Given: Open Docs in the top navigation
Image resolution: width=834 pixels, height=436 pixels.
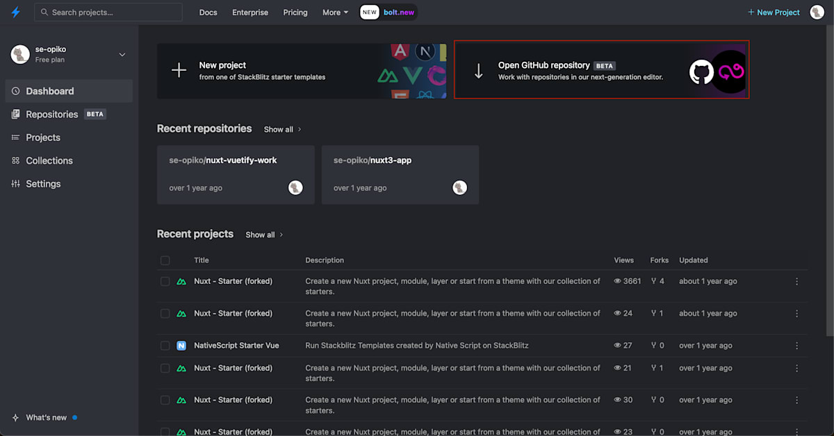Looking at the screenshot, I should [208, 12].
